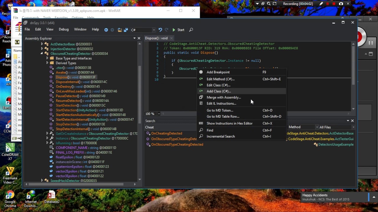Viewport: 378px width, 212px height.
Task: Choose Edit IL Instructions... menu entry
Action: pyautogui.click(x=242, y=104)
